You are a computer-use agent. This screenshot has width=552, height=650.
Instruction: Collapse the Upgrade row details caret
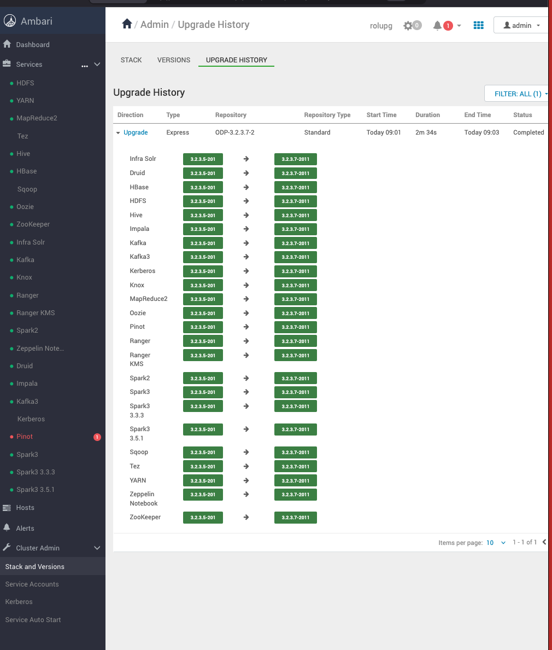(x=118, y=132)
